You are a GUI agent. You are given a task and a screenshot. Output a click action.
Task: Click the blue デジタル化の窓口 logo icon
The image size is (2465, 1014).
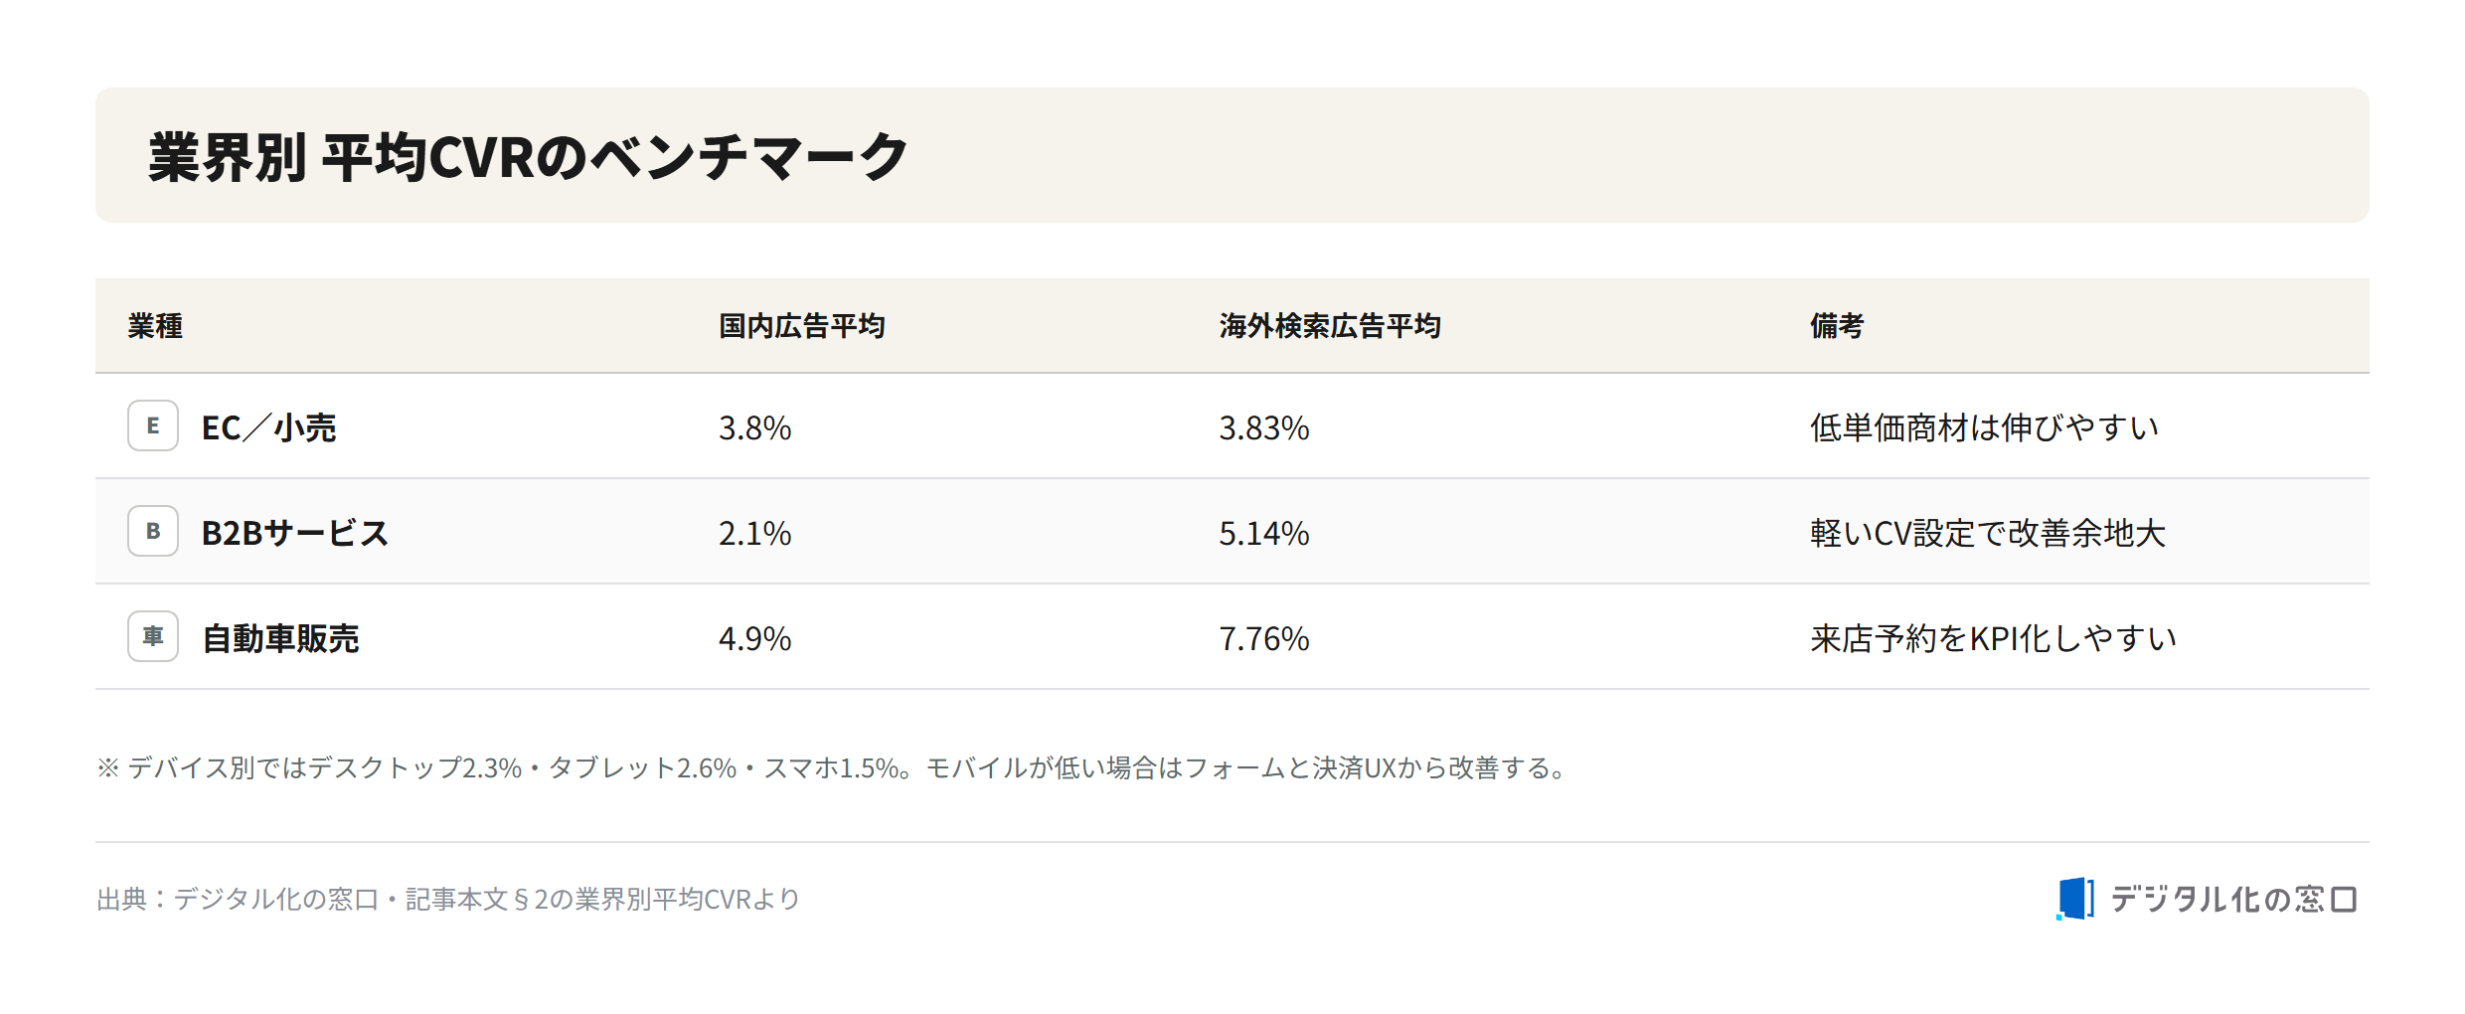pyautogui.click(x=2075, y=899)
